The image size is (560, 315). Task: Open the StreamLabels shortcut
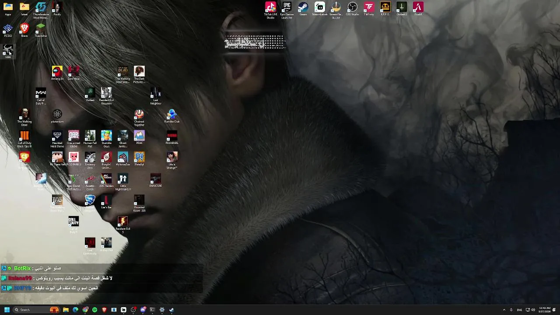319,9
